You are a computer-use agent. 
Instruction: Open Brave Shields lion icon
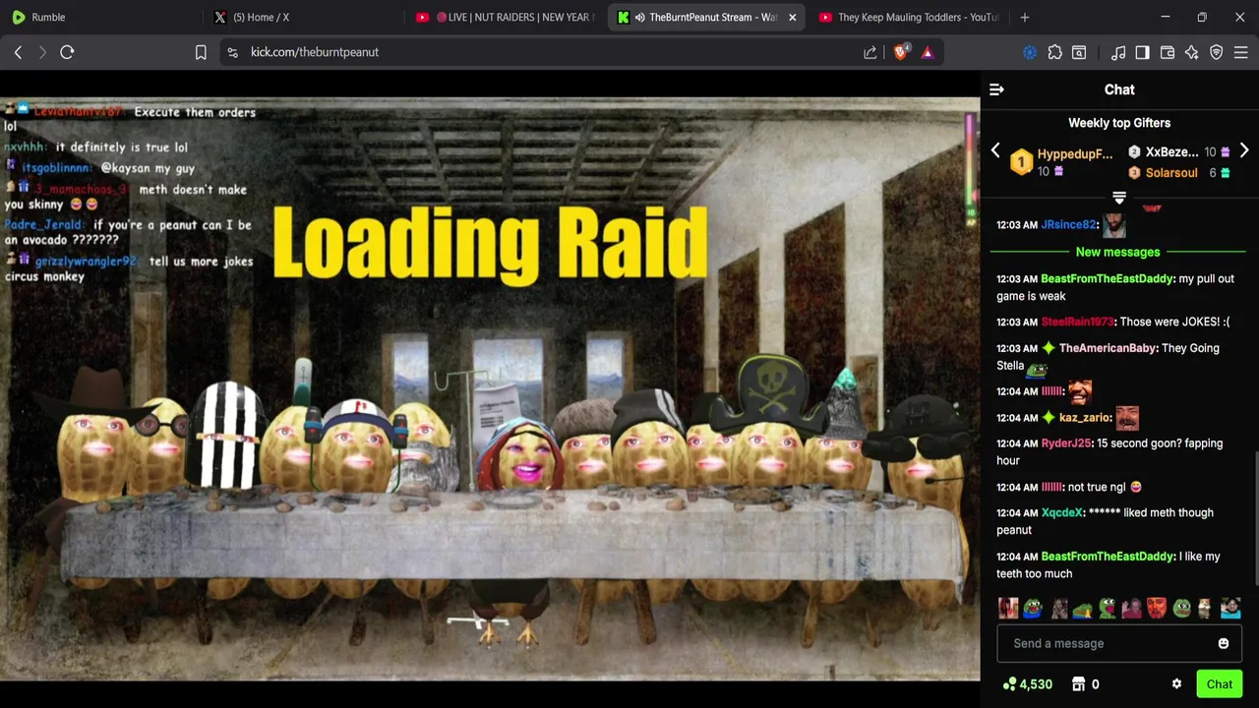coord(901,52)
